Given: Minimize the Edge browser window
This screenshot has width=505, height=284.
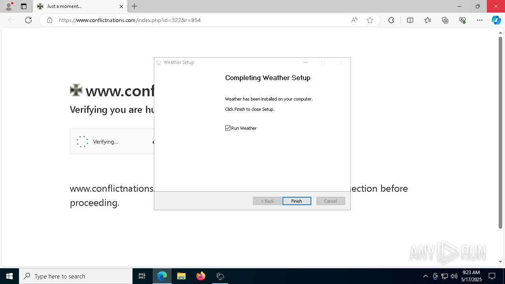Looking at the screenshot, I should [460, 6].
